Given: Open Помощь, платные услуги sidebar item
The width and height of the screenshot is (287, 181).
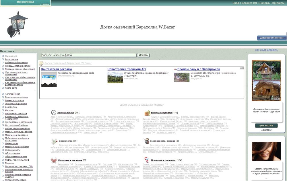Looking at the screenshot, I should [18, 66].
